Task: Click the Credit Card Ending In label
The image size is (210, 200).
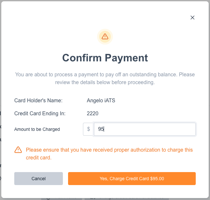Action: (x=40, y=113)
